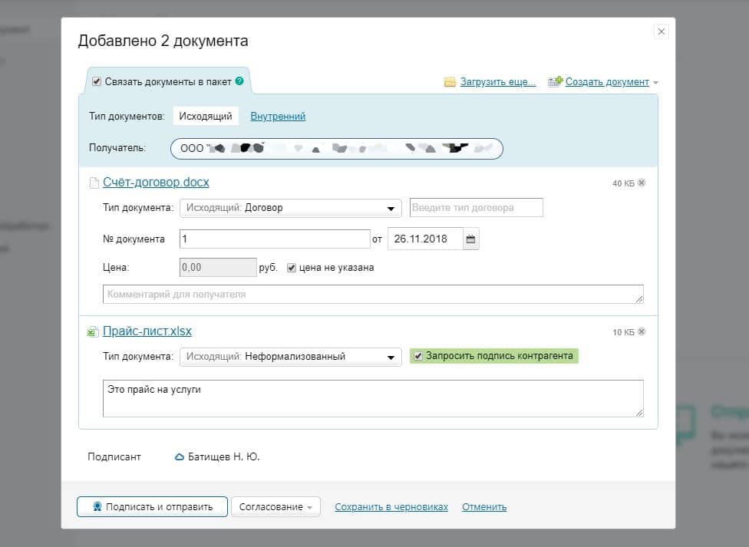Click the Отменить link
This screenshot has width=749, height=547.
click(x=484, y=507)
